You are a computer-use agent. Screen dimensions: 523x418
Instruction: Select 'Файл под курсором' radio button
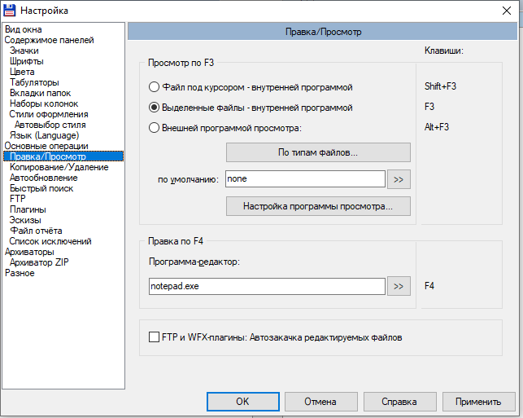pos(154,87)
